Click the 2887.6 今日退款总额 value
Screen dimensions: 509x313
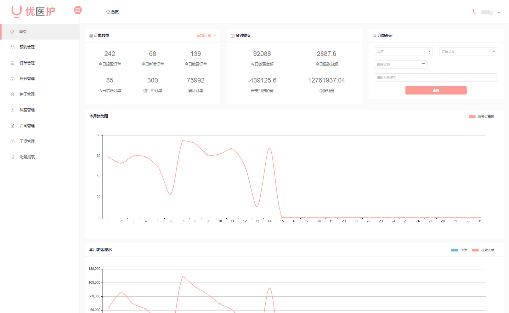(327, 54)
